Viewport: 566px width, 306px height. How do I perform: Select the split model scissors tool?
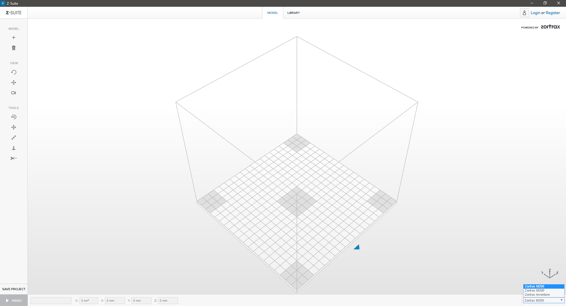(x=14, y=158)
